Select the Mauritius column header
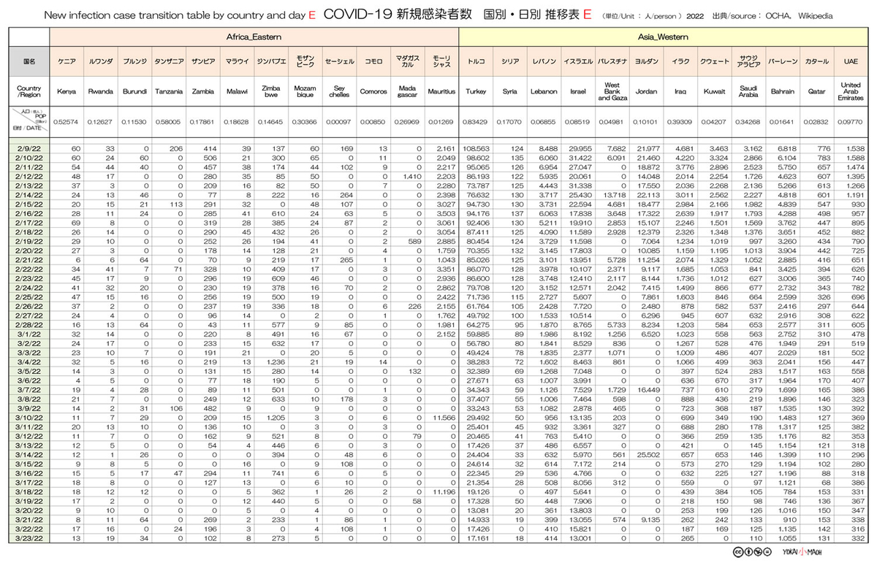This screenshot has height=563, width=877. (x=441, y=93)
